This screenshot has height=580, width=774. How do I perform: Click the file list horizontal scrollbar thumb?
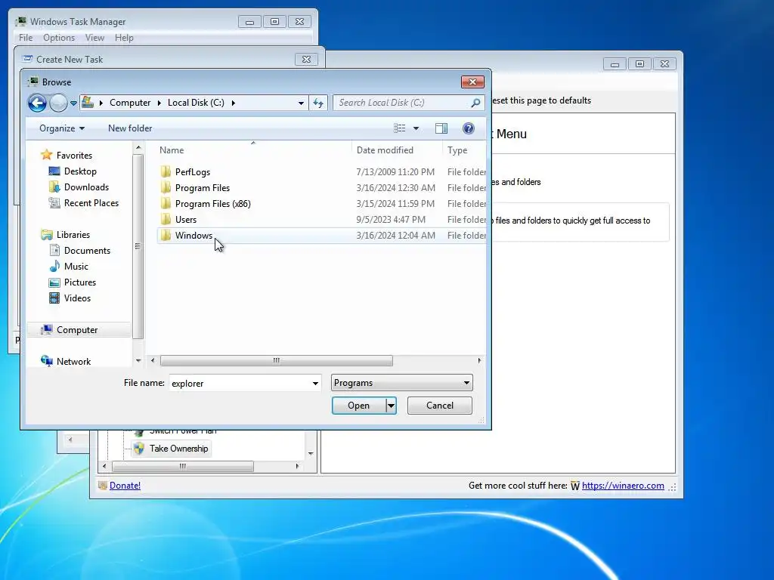(277, 360)
